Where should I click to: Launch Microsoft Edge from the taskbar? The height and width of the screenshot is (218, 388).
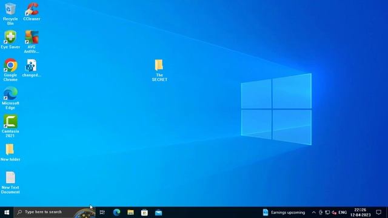[x=116, y=213]
